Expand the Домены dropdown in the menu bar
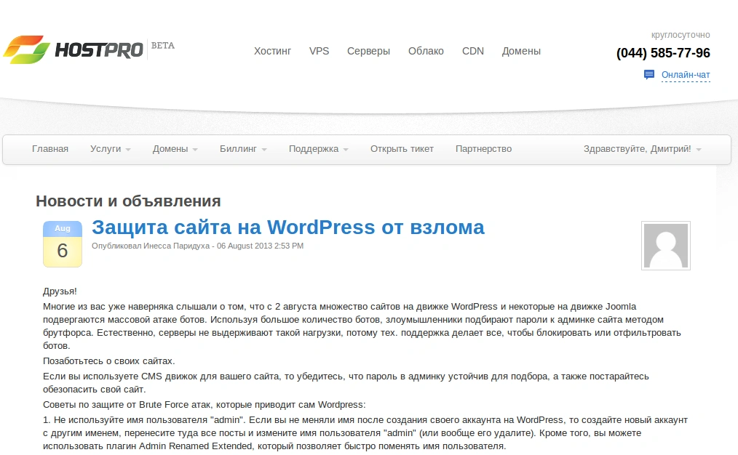Image resolution: width=738 pixels, height=455 pixels. (175, 149)
